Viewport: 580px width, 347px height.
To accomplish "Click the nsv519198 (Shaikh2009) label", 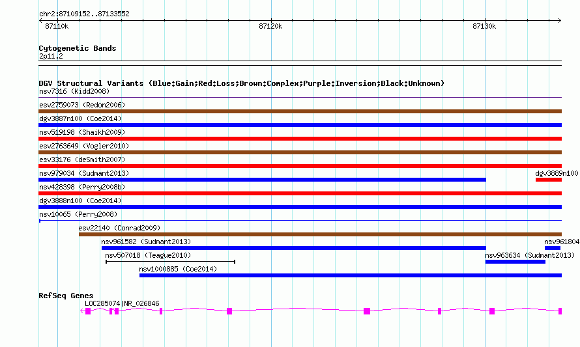I will click(82, 132).
